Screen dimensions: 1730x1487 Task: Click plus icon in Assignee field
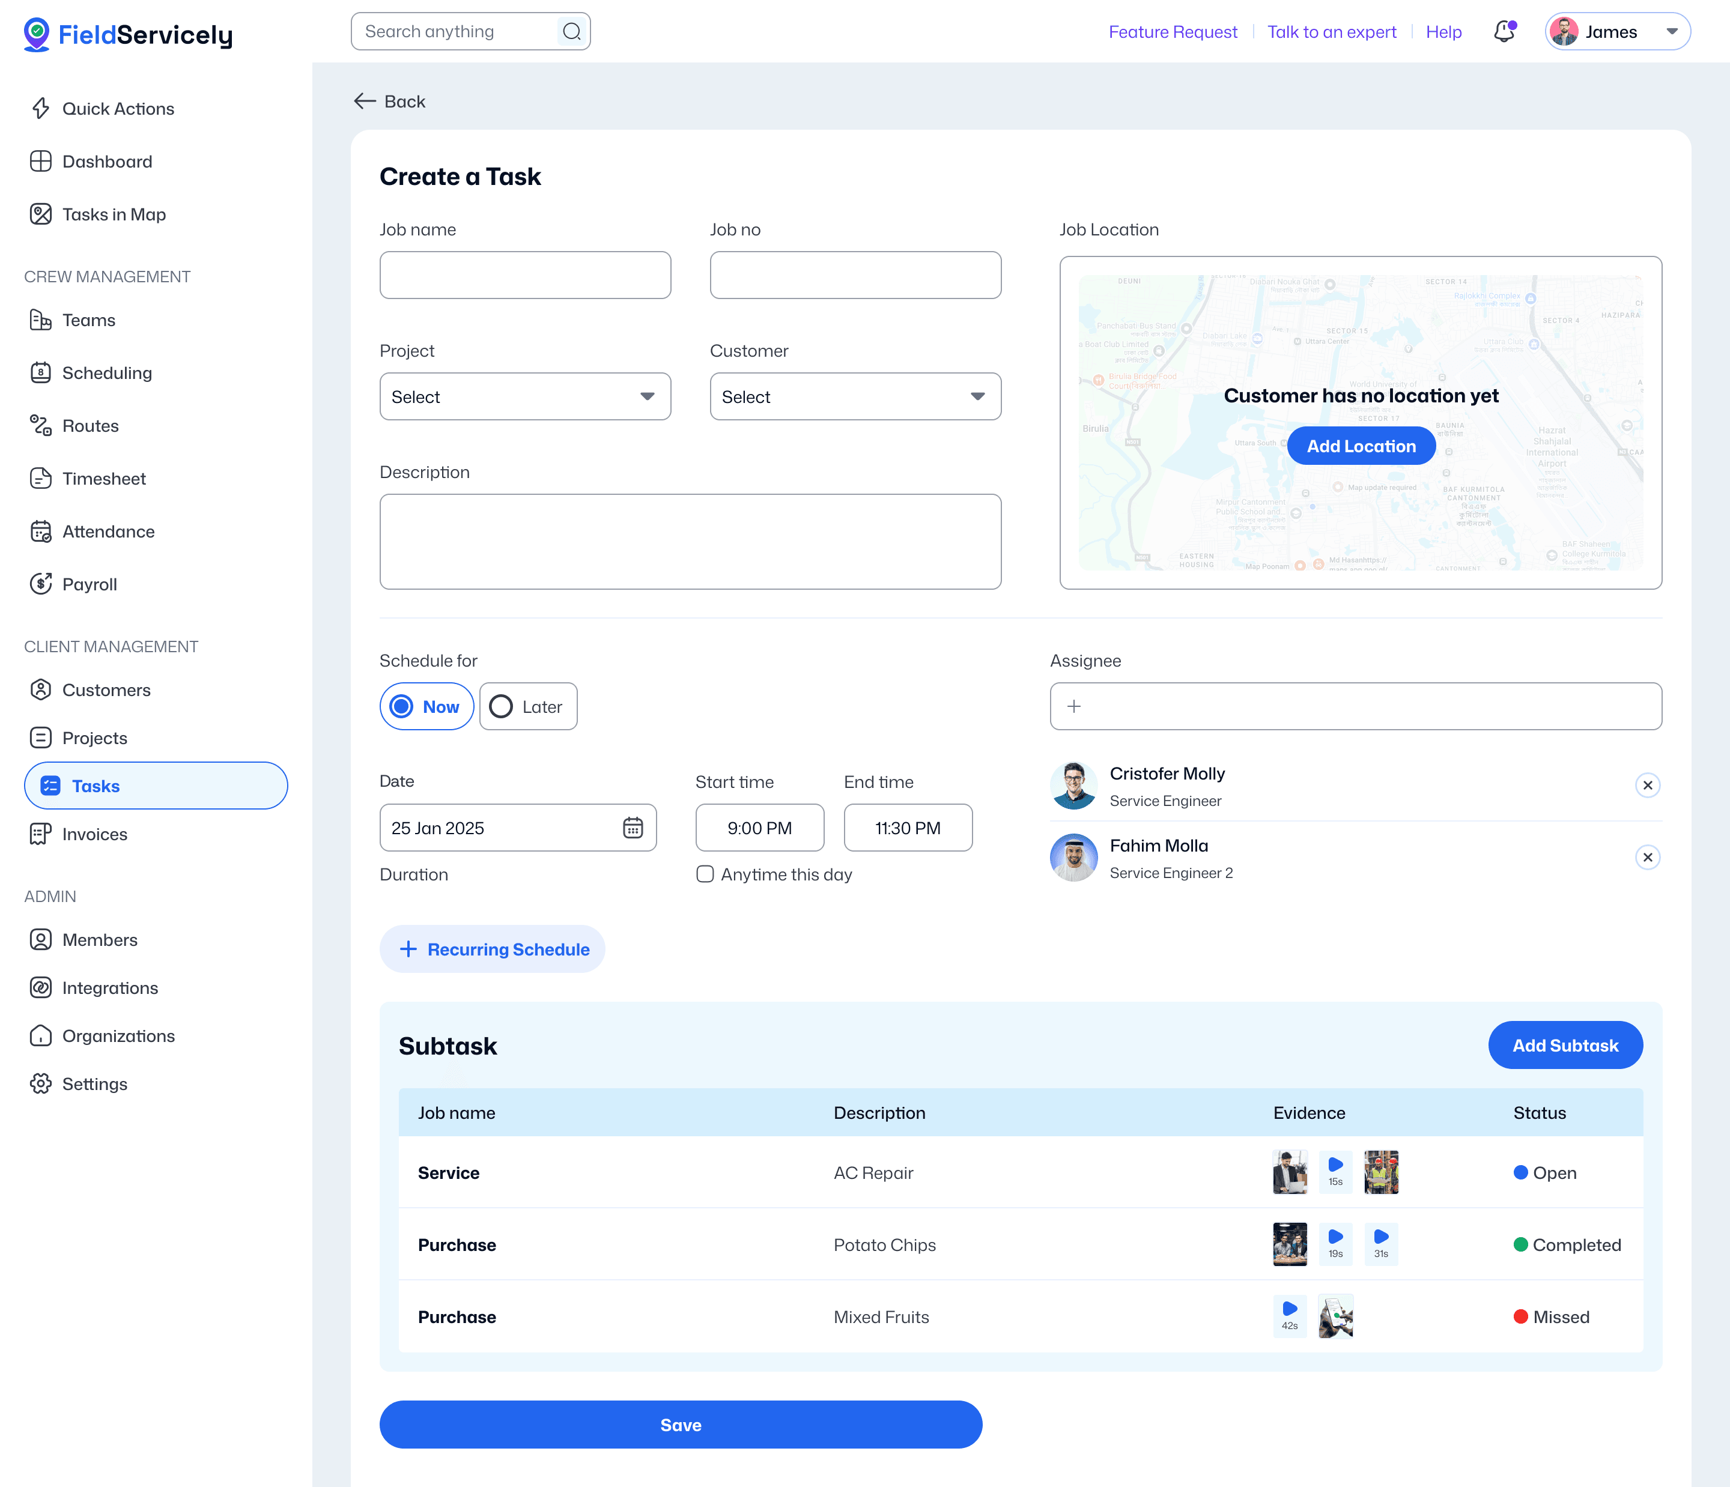pyautogui.click(x=1073, y=706)
